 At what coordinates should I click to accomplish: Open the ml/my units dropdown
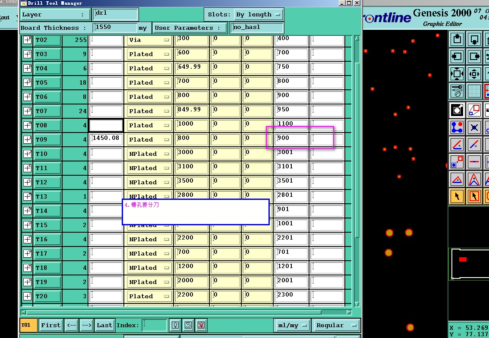[292, 325]
